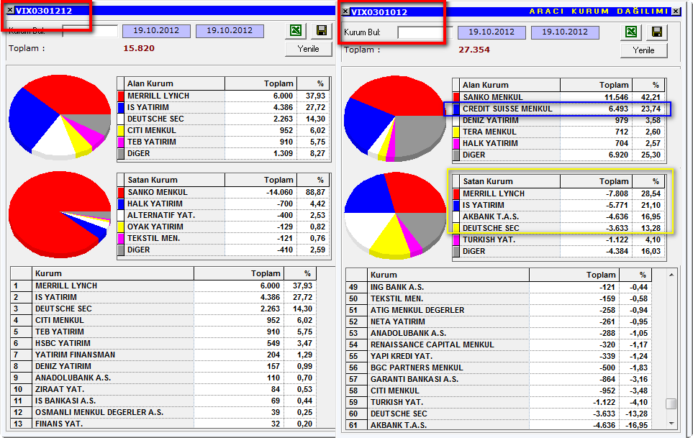Click magenta swatch next to TEKSTIL MEN. seller, VIX0301212

pos(121,238)
